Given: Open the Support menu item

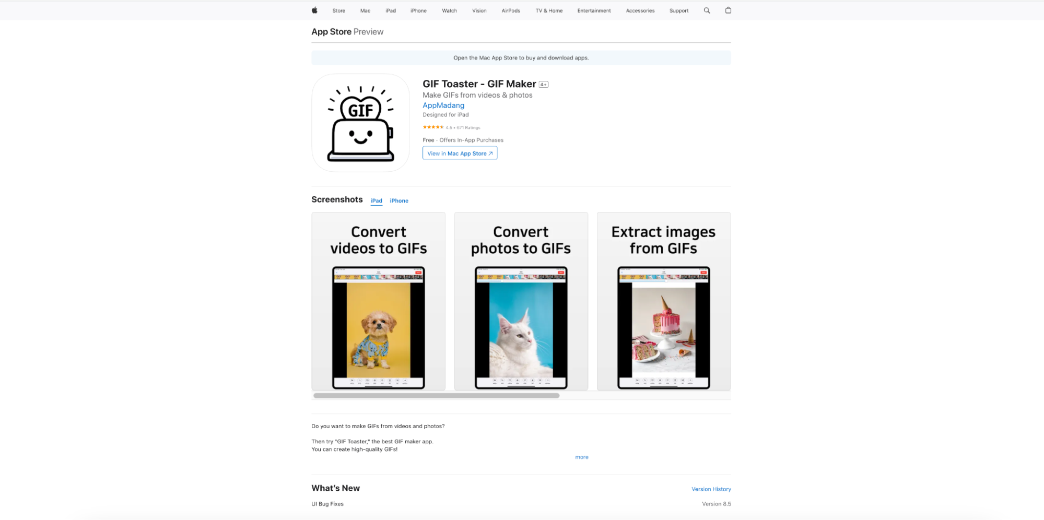Looking at the screenshot, I should pos(679,10).
